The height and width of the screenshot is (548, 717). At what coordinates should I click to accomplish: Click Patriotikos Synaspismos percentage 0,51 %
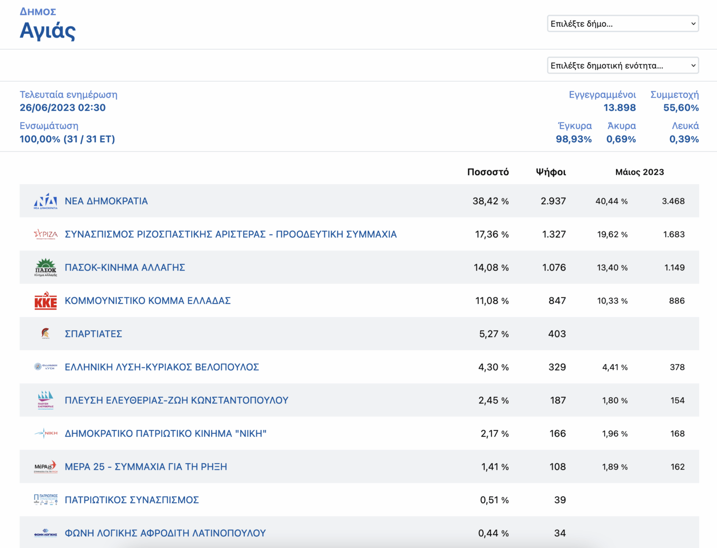click(494, 500)
